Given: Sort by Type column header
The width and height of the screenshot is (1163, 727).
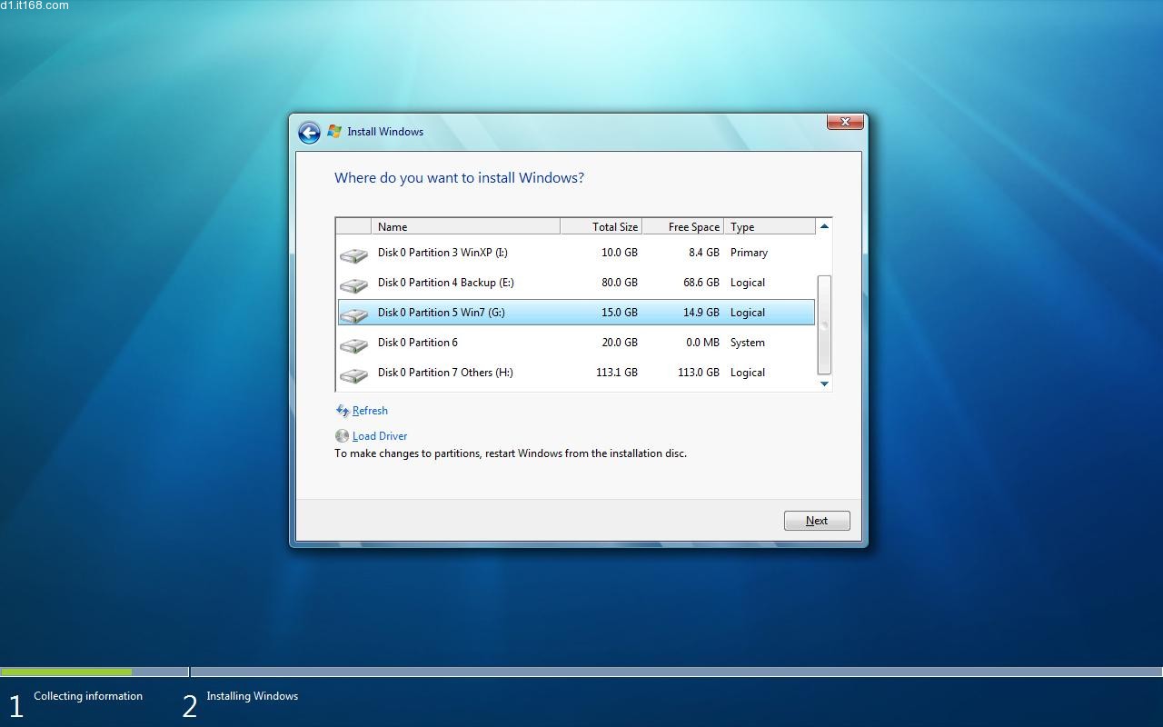Looking at the screenshot, I should pos(770,226).
